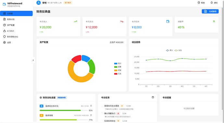The image size is (224, 123).
Task: Click the downward trend icon on 本月支出 card
Action: point(122,21)
